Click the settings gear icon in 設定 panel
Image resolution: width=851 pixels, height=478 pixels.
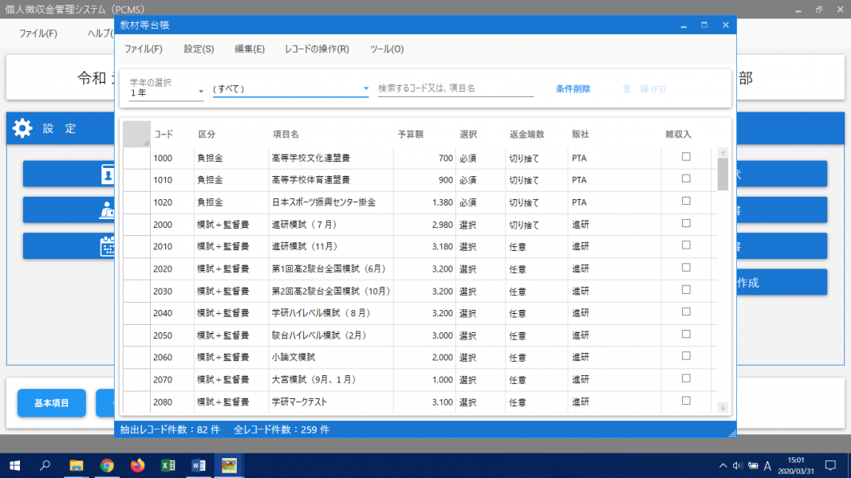tap(22, 128)
